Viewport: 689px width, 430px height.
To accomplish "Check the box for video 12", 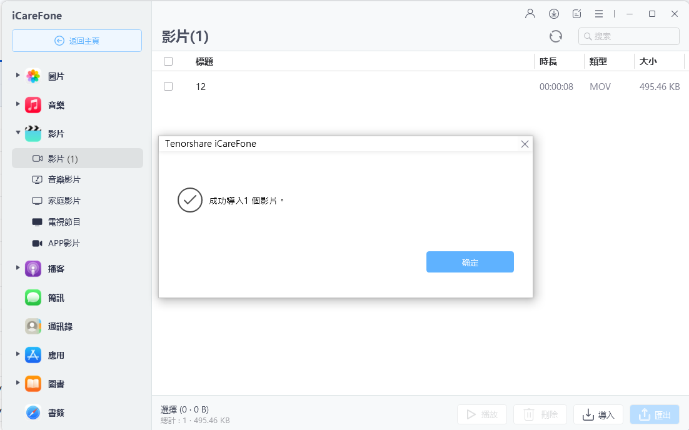I will (x=168, y=86).
